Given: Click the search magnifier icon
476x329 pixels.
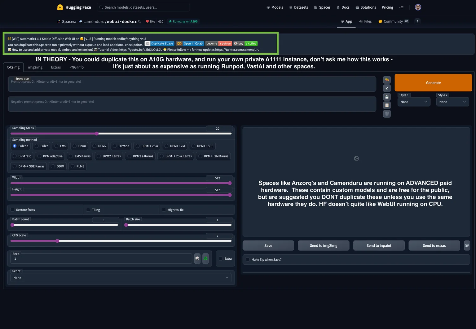Looking at the screenshot, I should [101, 7].
